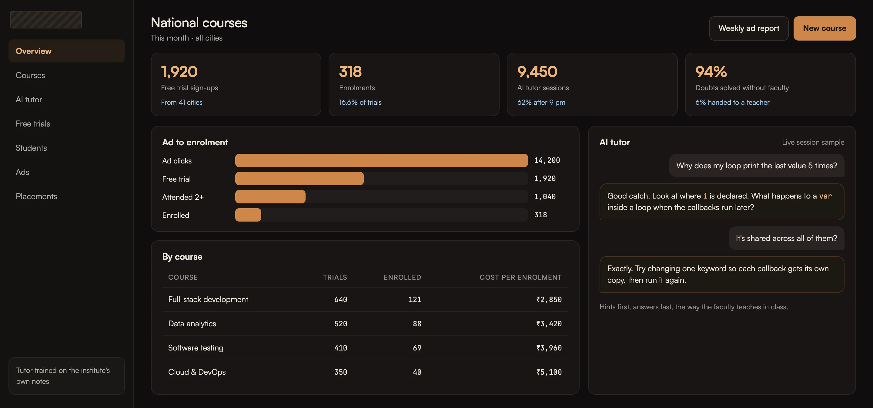
Task: Go to Courses in the sidebar
Action: (66, 75)
